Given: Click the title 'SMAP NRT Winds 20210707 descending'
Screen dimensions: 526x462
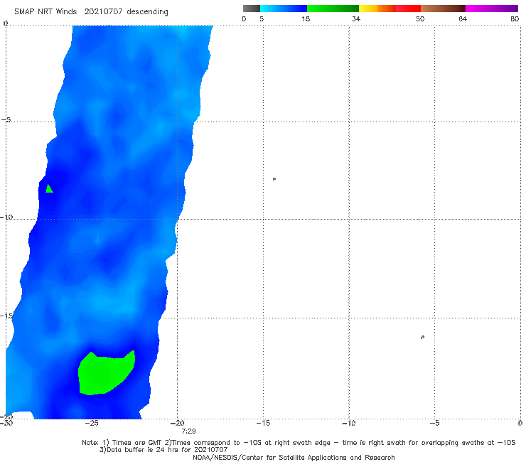Looking at the screenshot, I should [91, 12].
